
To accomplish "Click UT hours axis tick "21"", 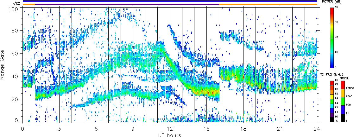I will [x=280, y=129].
